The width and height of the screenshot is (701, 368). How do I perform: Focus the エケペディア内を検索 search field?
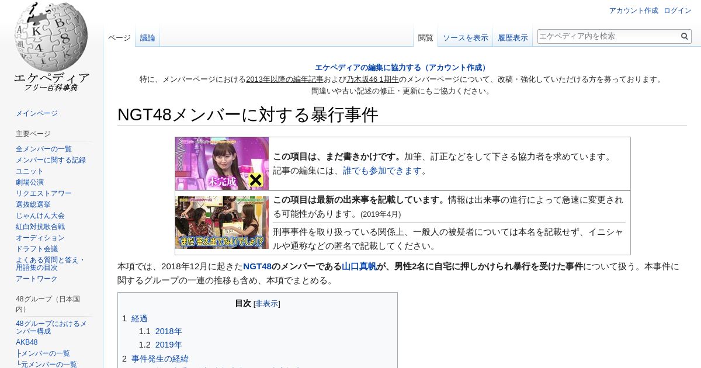608,36
